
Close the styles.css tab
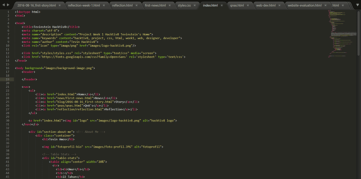(x=195, y=5)
